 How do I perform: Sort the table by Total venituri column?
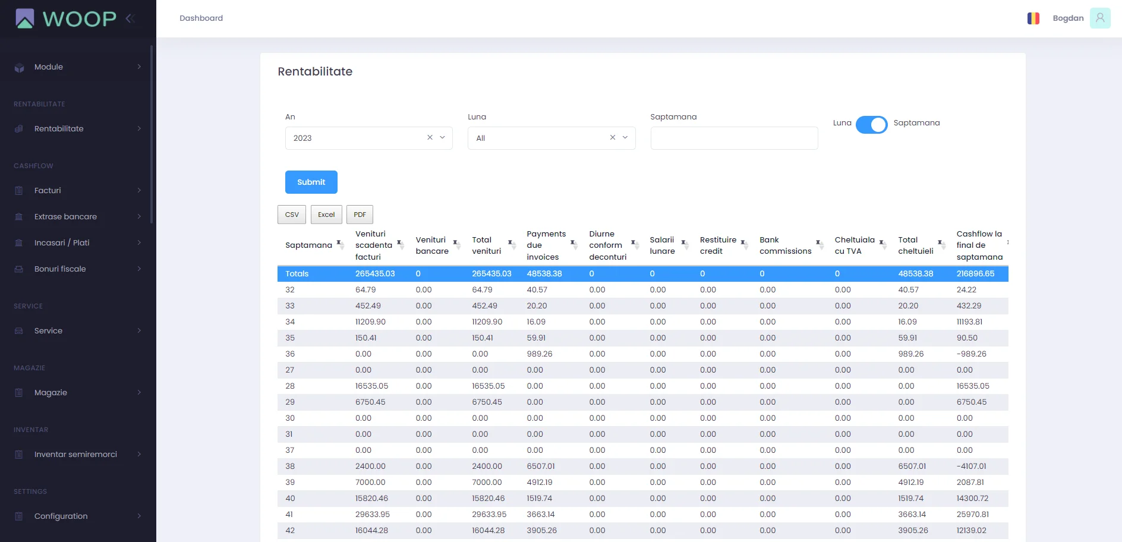[x=510, y=244]
